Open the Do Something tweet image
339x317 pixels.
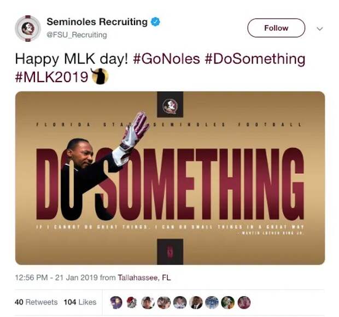[170, 178]
